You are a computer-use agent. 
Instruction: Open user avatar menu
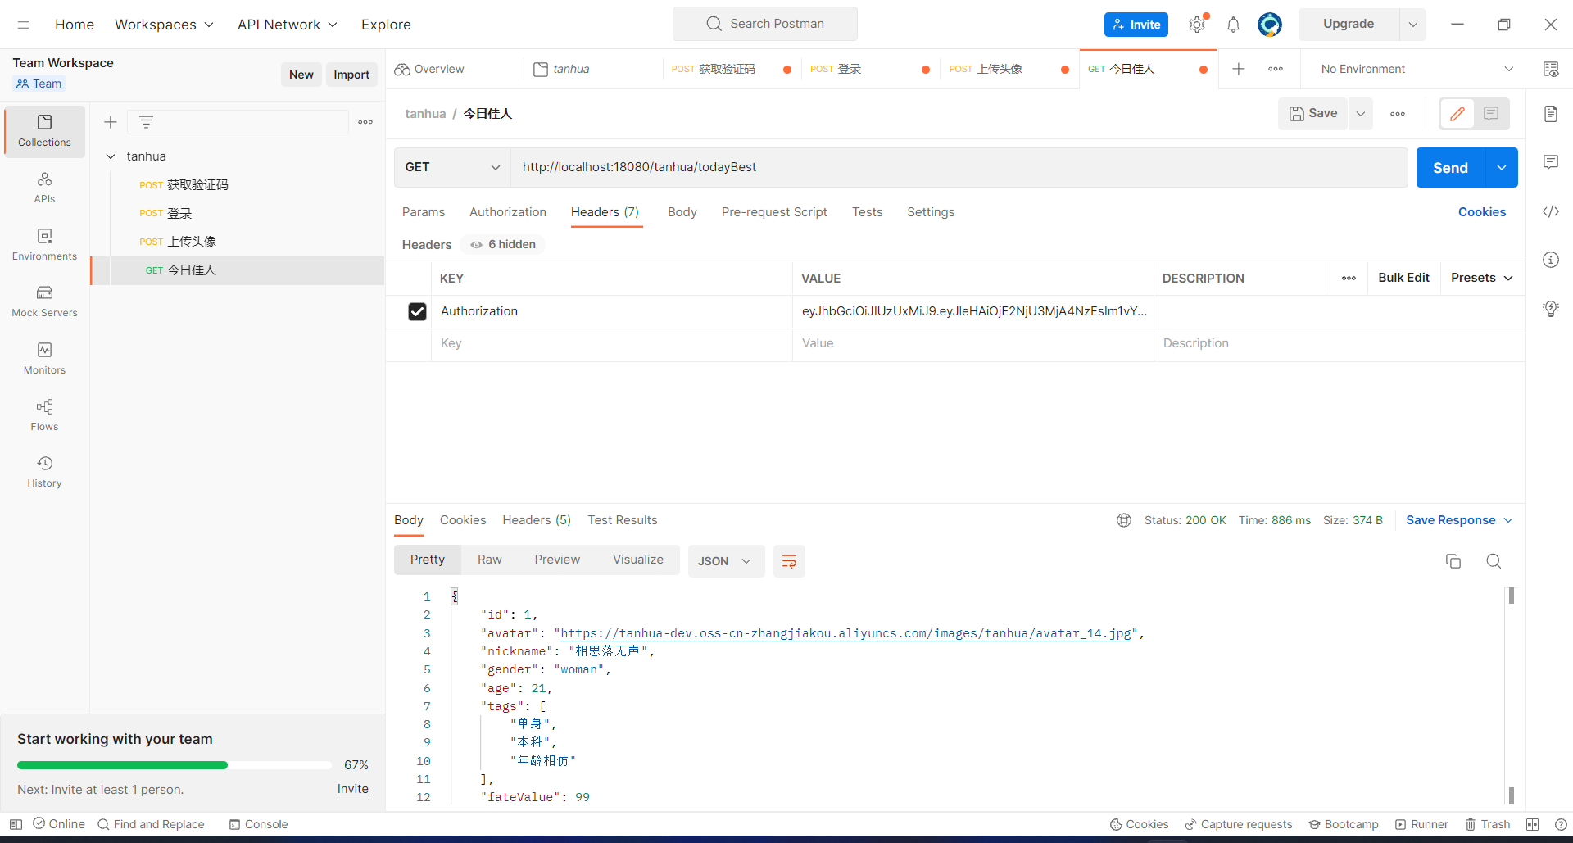coord(1270,25)
